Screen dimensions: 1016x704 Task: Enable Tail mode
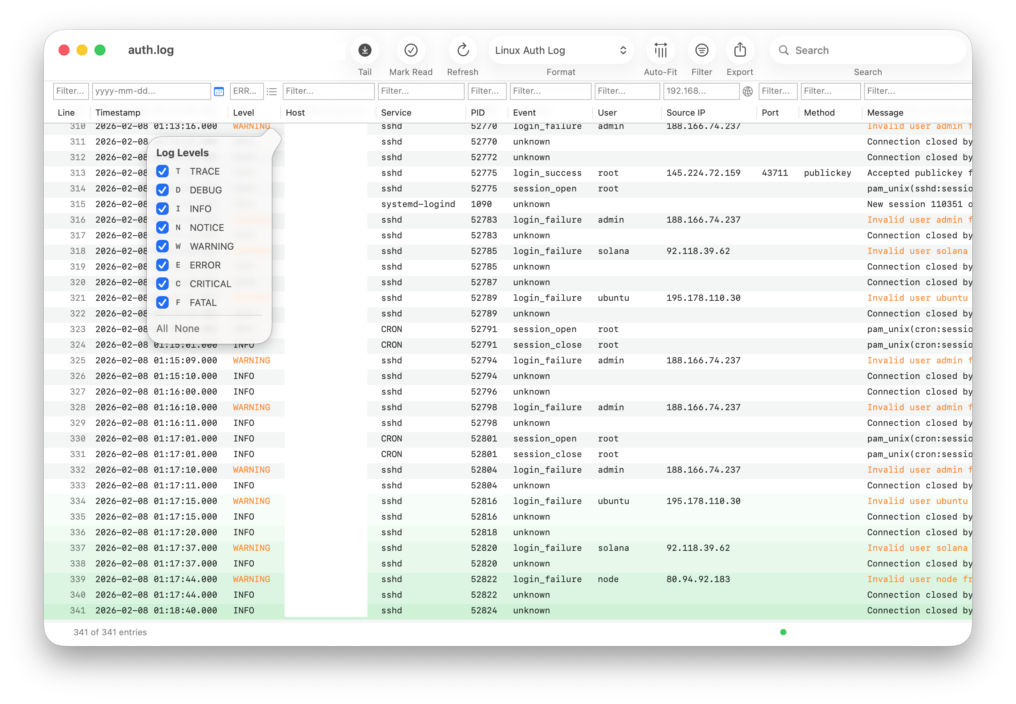365,50
